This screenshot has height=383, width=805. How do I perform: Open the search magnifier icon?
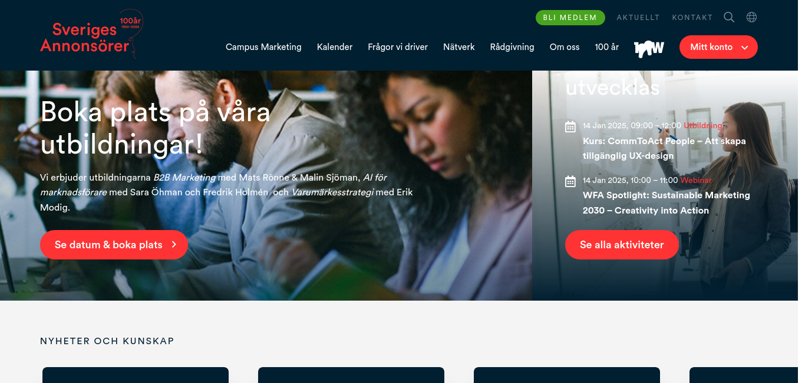coord(729,17)
